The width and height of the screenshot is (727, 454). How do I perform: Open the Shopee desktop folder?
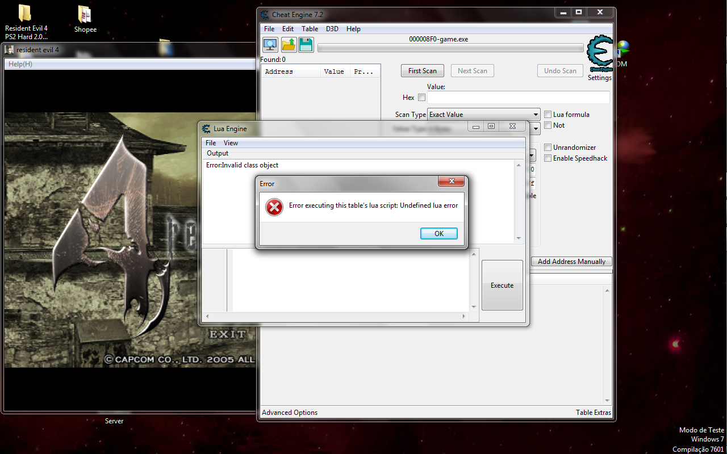(x=85, y=19)
